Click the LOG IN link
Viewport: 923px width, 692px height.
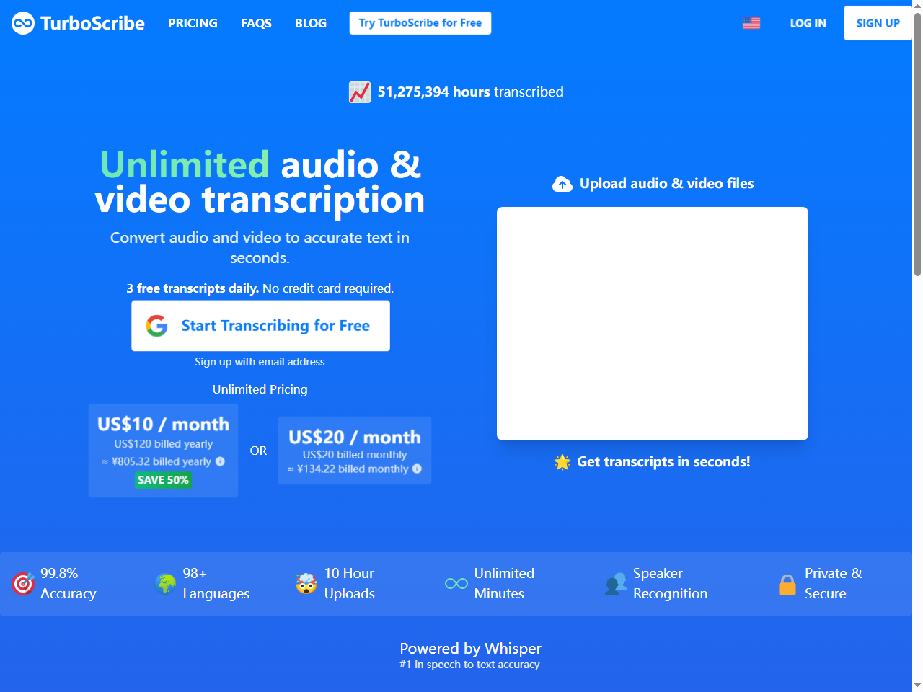tap(808, 23)
